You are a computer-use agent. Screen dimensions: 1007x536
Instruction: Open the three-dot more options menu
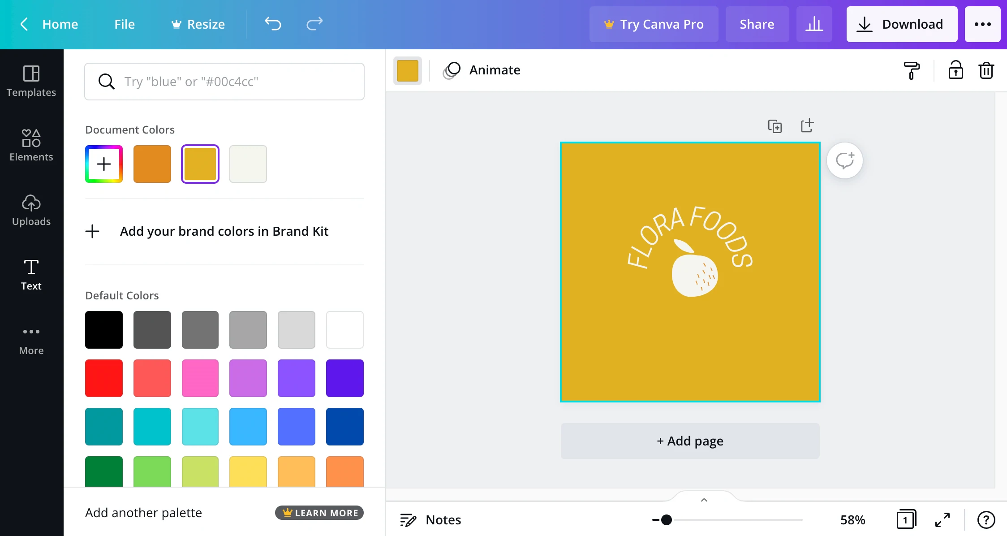point(982,24)
